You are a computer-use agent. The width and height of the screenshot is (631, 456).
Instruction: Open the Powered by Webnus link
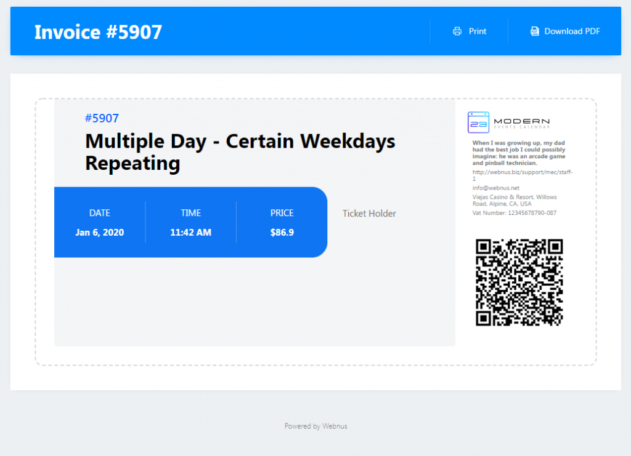tap(315, 426)
